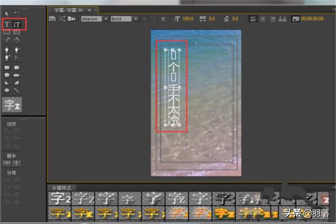
Task: Apply the fourth small-character style in top row
Action: (130, 198)
